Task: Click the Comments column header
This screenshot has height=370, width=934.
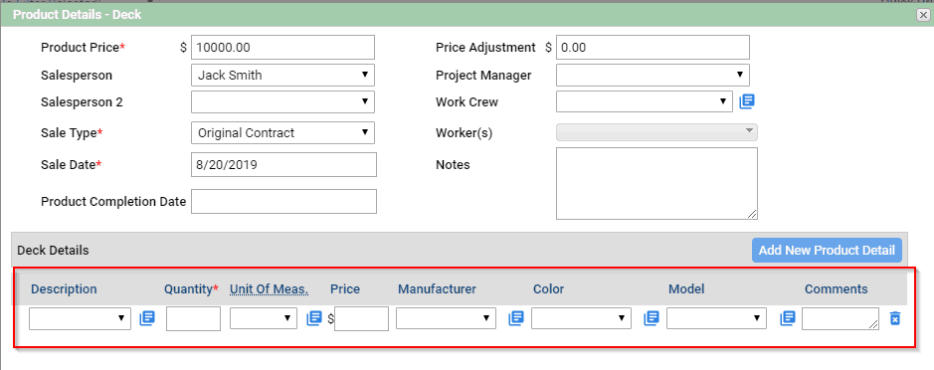Action: click(837, 289)
